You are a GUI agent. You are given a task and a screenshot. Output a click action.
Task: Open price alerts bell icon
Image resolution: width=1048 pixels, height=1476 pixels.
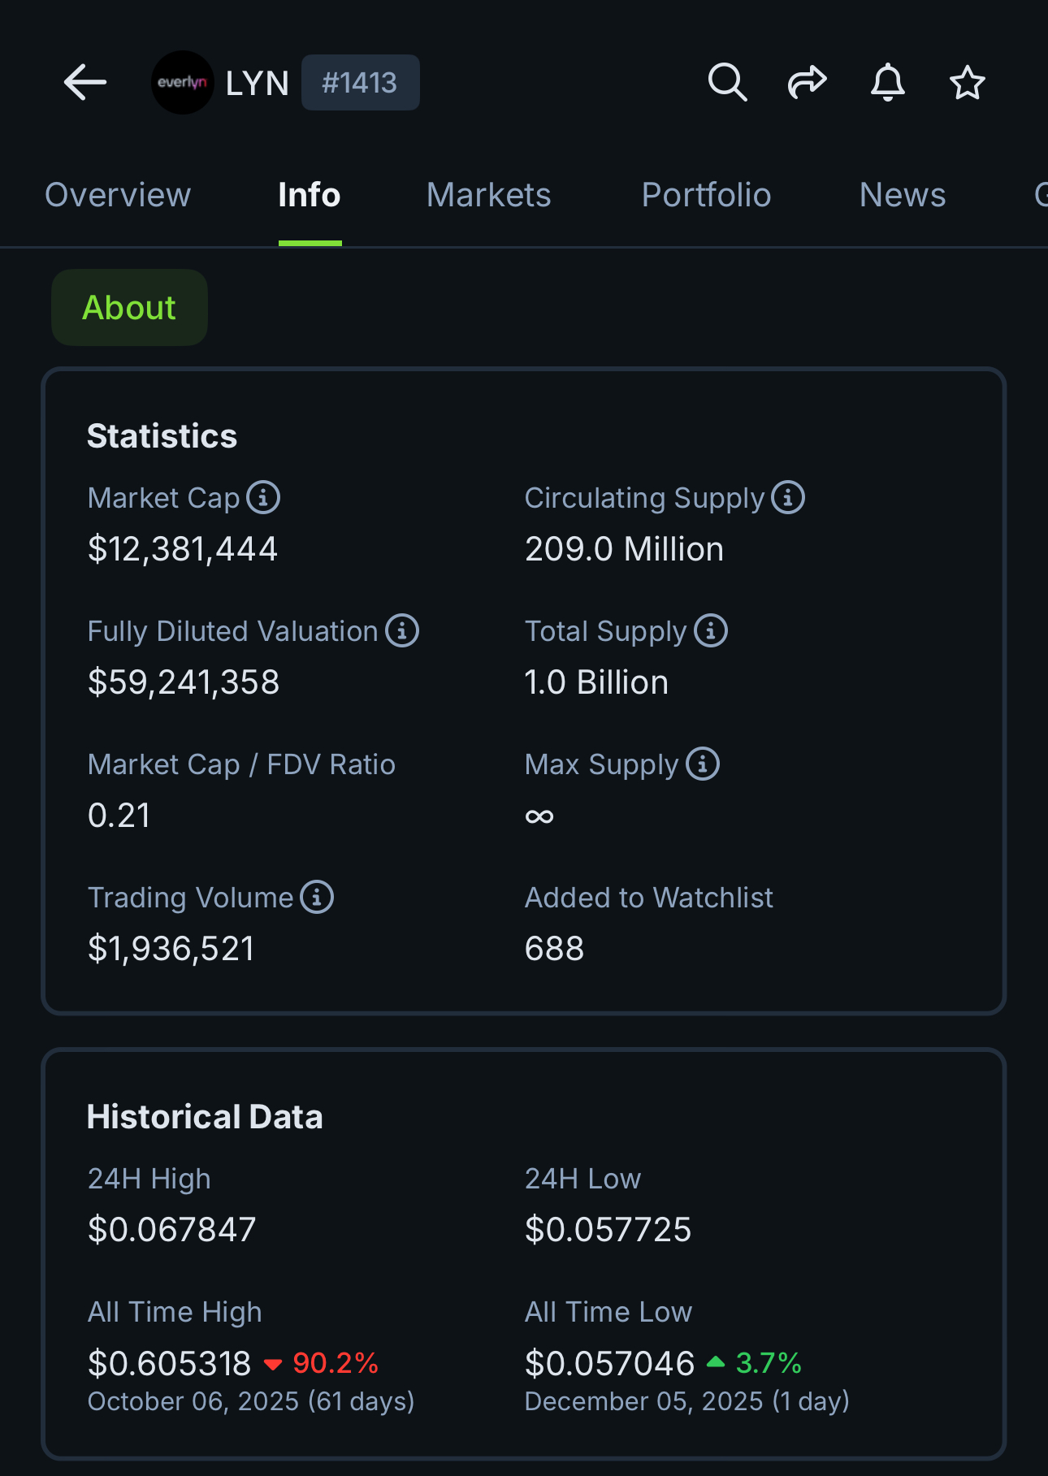[887, 82]
